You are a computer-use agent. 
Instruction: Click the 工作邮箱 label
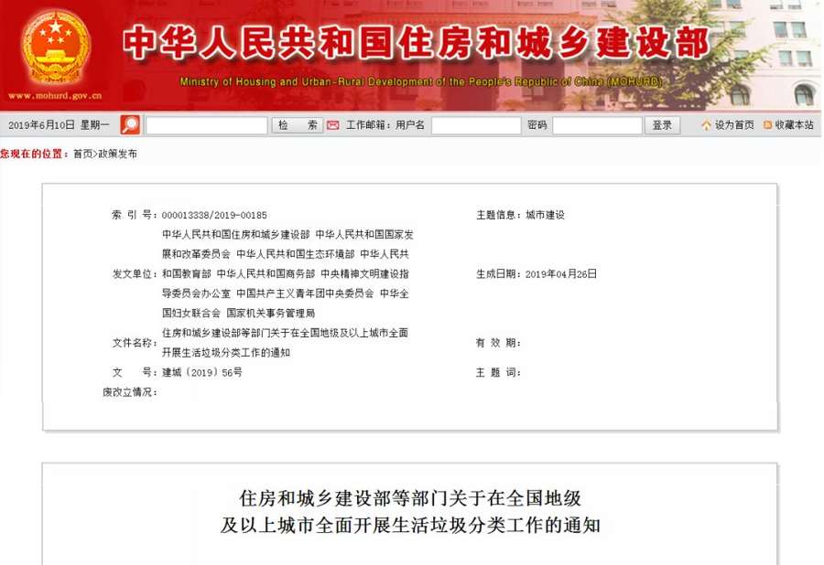(x=367, y=125)
